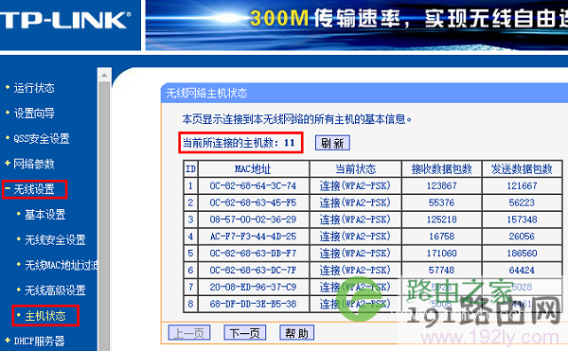The image size is (568, 351).
Task: Click the 300M传输速率 banner image
Action: click(x=357, y=26)
